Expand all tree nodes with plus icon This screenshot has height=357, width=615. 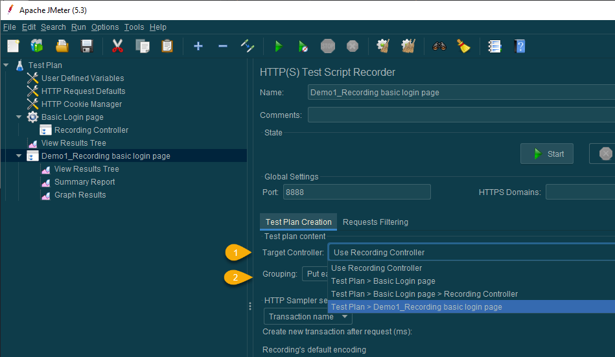(x=198, y=46)
